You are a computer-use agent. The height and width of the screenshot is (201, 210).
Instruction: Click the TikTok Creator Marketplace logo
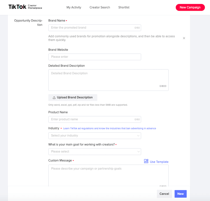pos(25,7)
